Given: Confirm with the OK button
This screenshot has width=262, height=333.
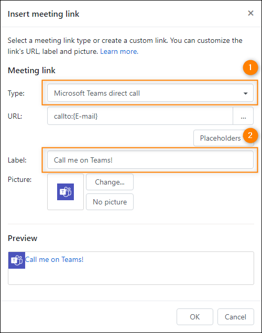Looking at the screenshot, I should [x=195, y=317].
